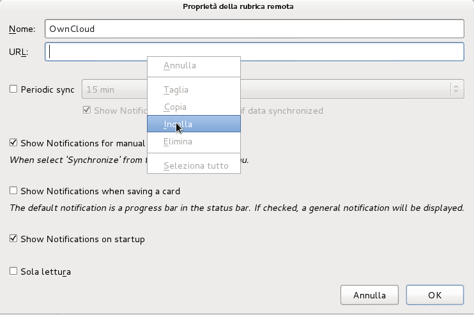Select Elimina from the context menu
This screenshot has width=474, height=315.
coord(178,141)
